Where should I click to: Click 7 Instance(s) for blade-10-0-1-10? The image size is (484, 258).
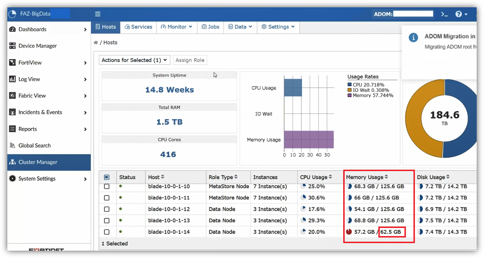270,186
